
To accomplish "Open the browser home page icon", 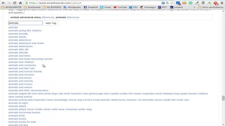I will click(x=20, y=3).
